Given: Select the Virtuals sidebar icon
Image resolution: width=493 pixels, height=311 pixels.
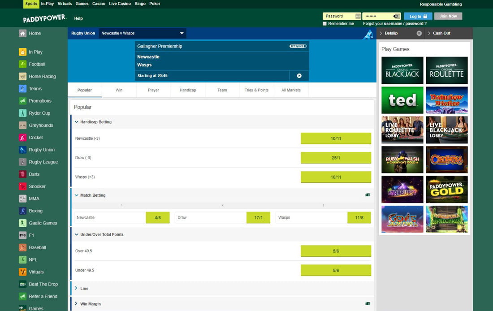Looking at the screenshot, I should (23, 272).
